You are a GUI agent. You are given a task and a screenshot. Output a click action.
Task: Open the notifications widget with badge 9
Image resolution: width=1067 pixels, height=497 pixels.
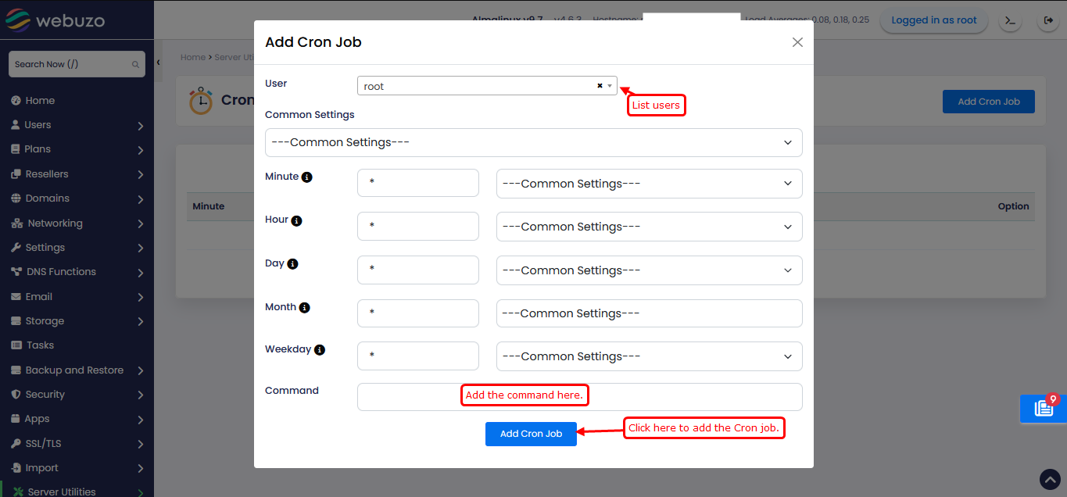[1044, 409]
